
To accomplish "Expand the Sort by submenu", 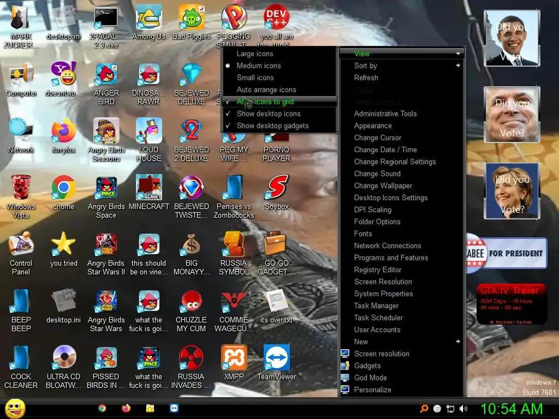I will tap(401, 66).
